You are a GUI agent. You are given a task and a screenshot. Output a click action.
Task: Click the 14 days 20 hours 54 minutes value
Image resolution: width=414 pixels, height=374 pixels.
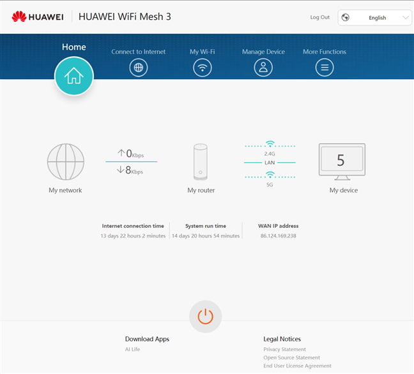tap(206, 236)
